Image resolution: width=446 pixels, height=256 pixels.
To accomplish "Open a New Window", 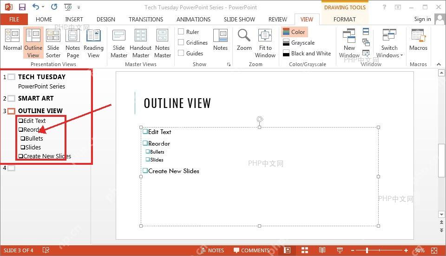I will (x=349, y=43).
